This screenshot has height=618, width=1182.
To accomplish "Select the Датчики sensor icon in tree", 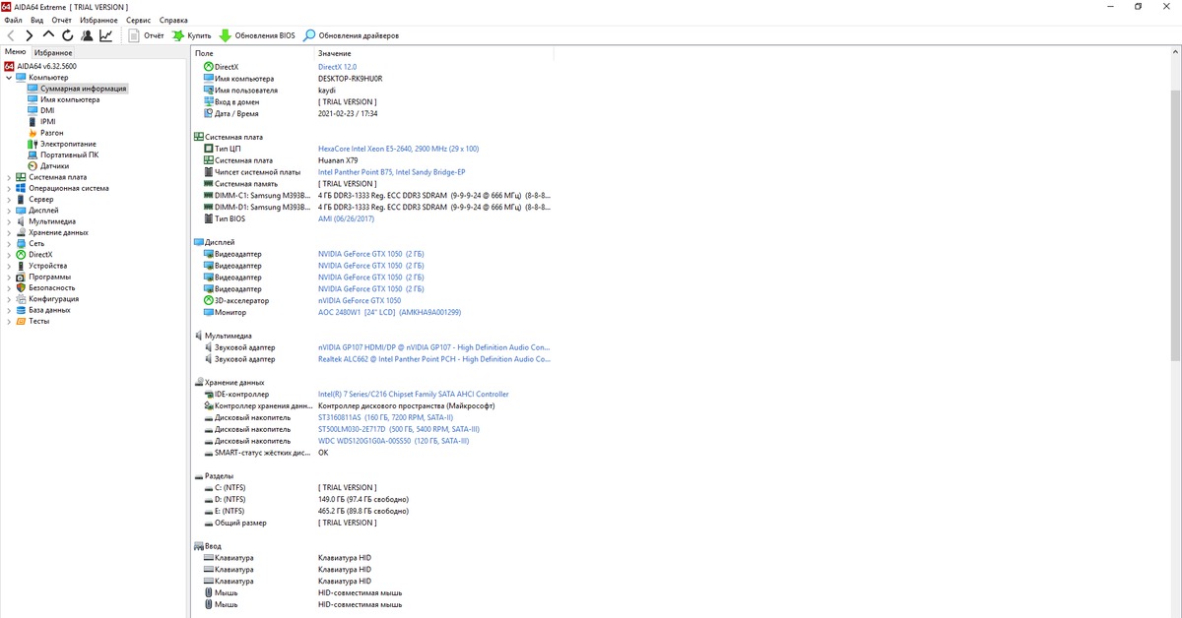I will tap(33, 165).
